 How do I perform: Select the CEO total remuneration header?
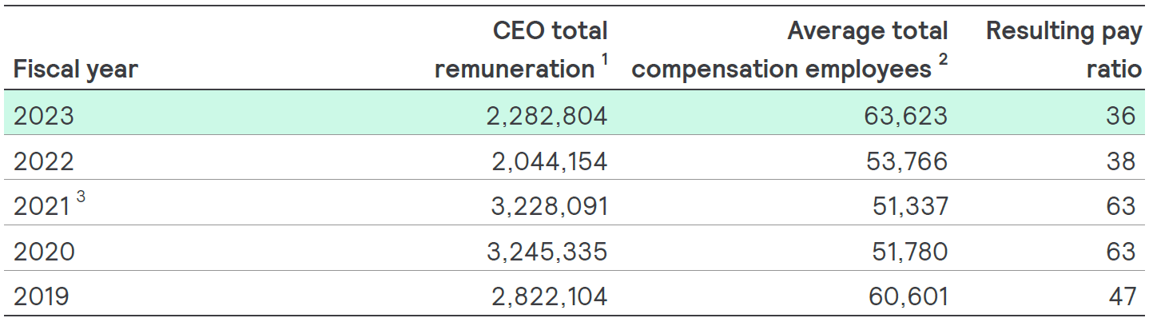[522, 50]
